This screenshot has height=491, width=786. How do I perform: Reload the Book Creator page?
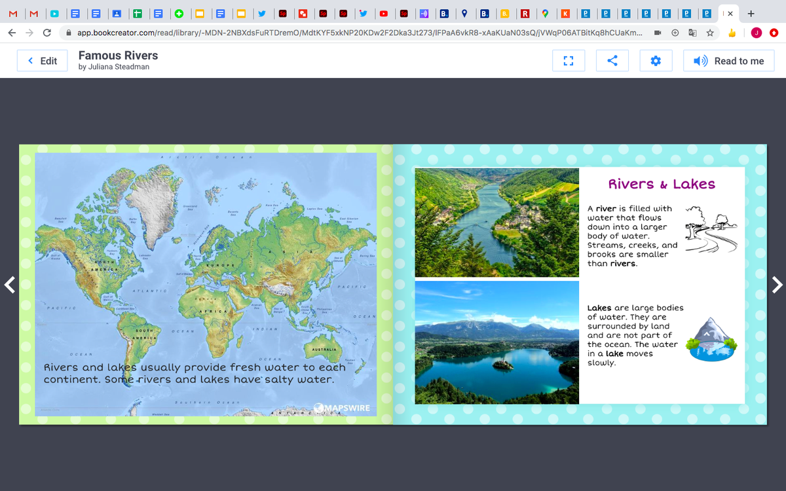coord(47,33)
